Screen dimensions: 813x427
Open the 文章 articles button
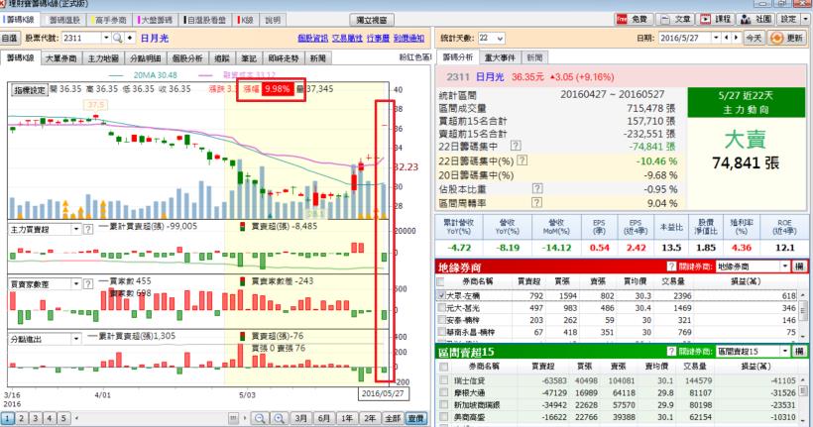[x=676, y=19]
